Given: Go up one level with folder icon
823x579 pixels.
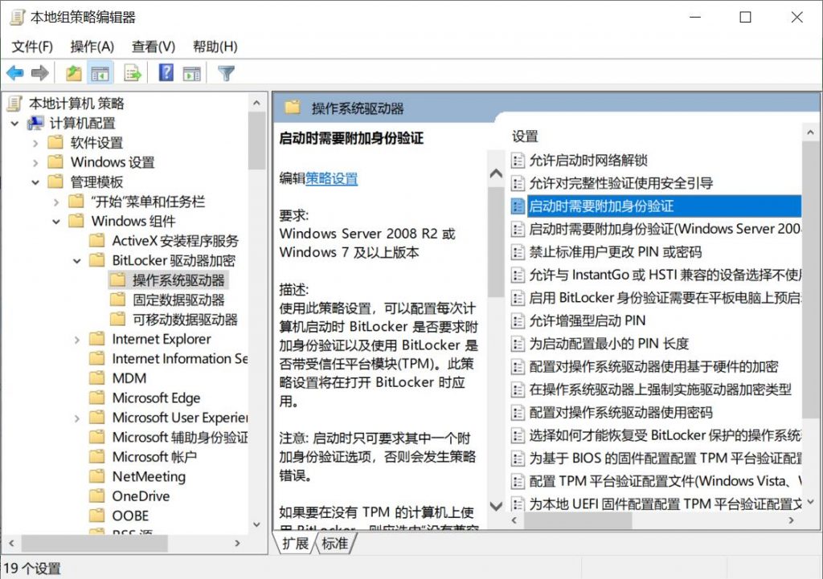Looking at the screenshot, I should (x=74, y=74).
